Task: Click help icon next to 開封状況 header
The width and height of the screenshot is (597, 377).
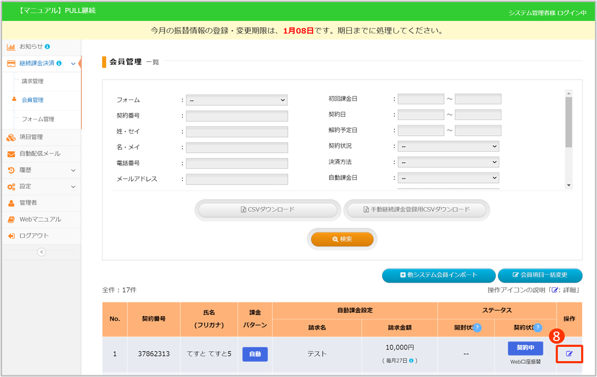Action: (477, 327)
